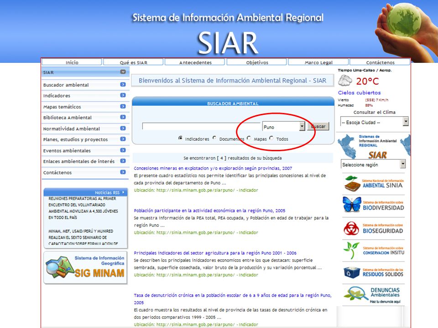Click the environmental search text field
Screen dimensions: 438x328
(201, 126)
